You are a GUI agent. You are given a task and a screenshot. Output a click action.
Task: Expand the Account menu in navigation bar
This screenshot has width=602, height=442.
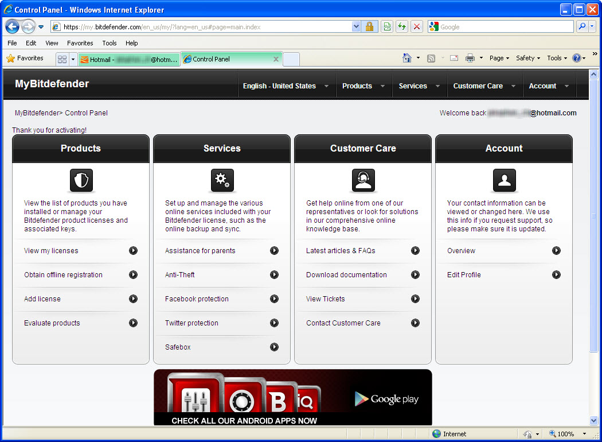(x=549, y=86)
